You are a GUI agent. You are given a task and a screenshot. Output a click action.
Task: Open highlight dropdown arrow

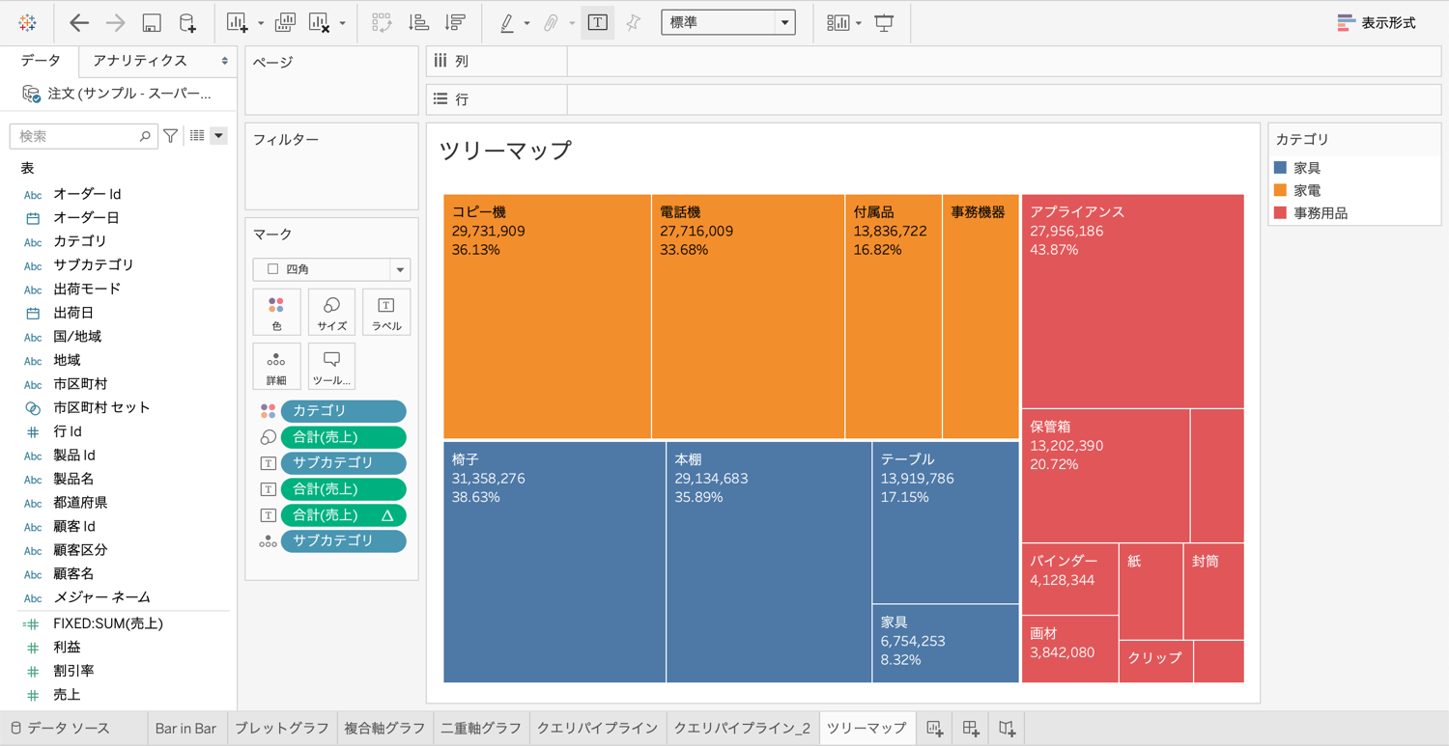(526, 23)
